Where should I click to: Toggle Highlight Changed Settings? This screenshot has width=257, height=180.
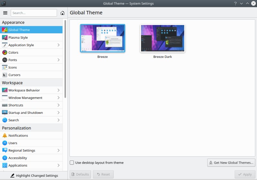[x=34, y=176]
